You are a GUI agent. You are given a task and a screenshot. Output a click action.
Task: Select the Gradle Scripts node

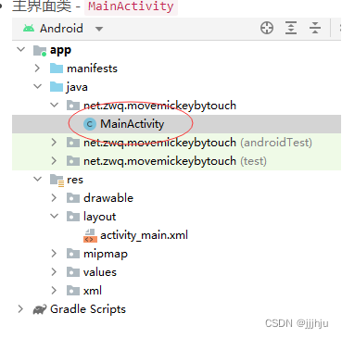88,309
